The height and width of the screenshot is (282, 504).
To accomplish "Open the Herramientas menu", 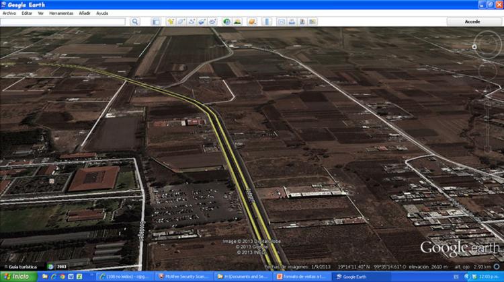I will [x=61, y=13].
